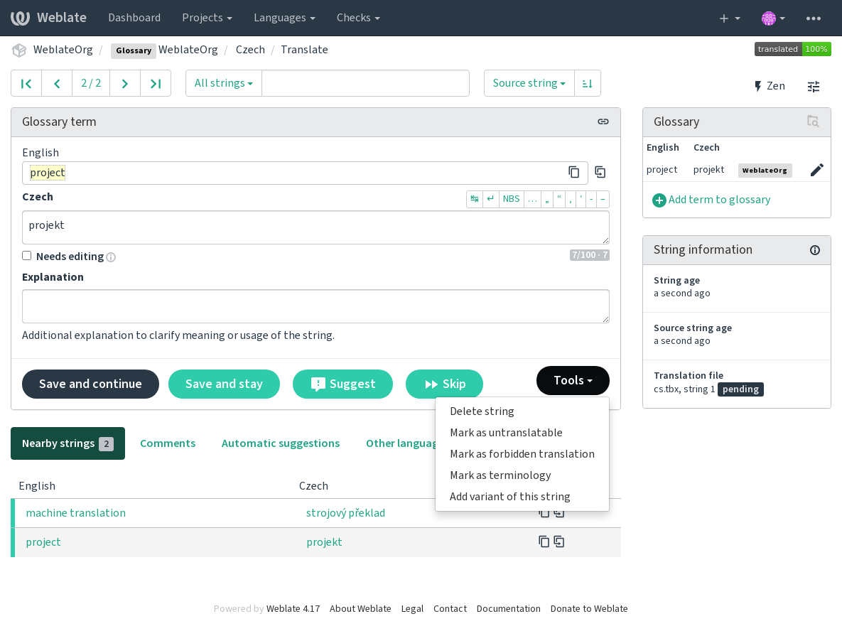Choose Mark as forbidden translation

coord(522,454)
